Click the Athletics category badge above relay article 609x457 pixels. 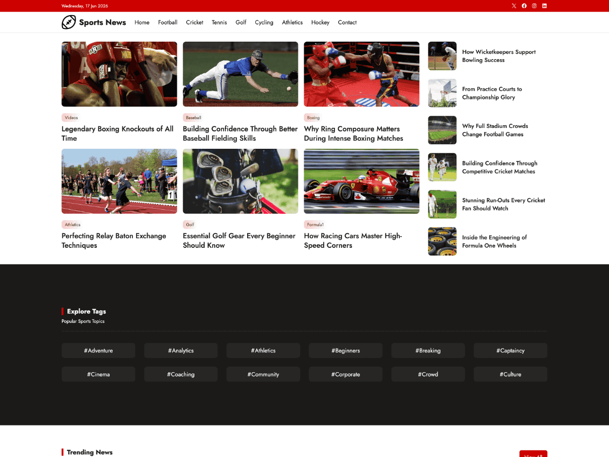73,224
